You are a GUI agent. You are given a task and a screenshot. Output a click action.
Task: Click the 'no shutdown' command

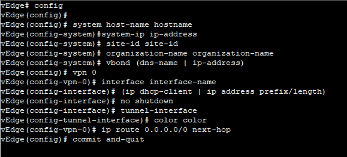coord(147,101)
